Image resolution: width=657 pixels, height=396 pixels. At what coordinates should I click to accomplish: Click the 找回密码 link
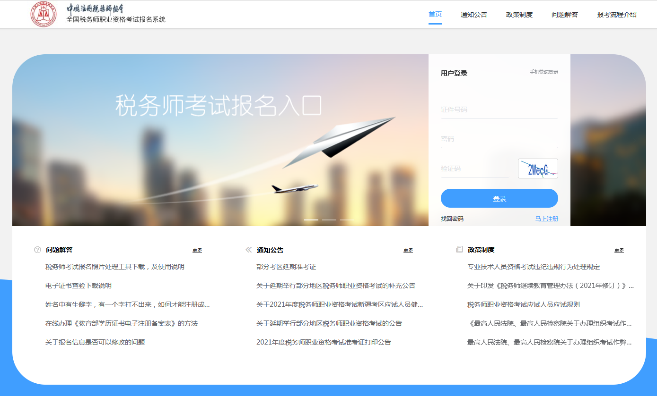point(452,219)
